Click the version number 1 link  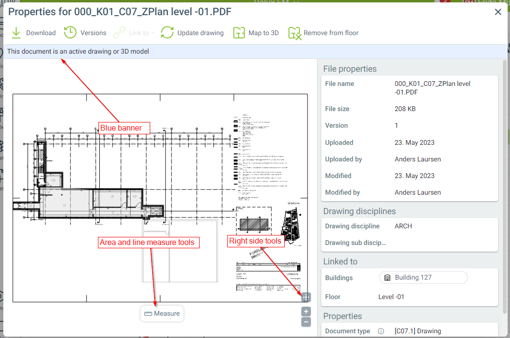coord(396,126)
